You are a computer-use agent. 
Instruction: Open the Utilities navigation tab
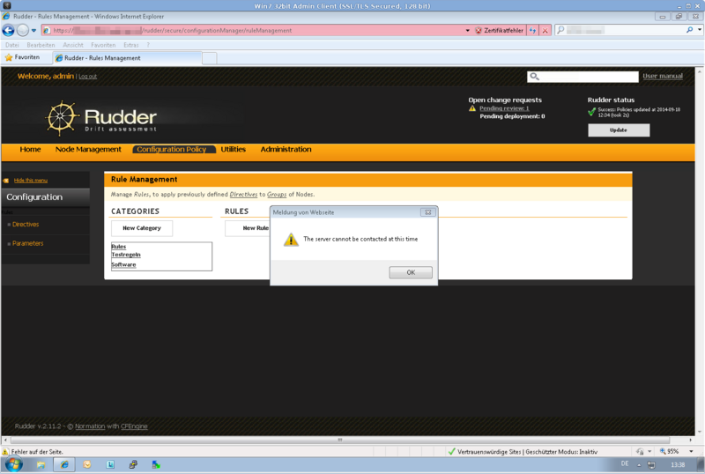(x=233, y=149)
